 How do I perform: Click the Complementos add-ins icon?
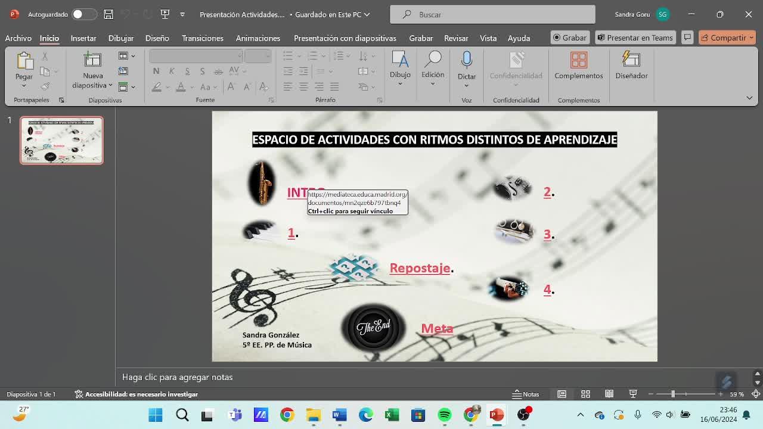coord(578,60)
